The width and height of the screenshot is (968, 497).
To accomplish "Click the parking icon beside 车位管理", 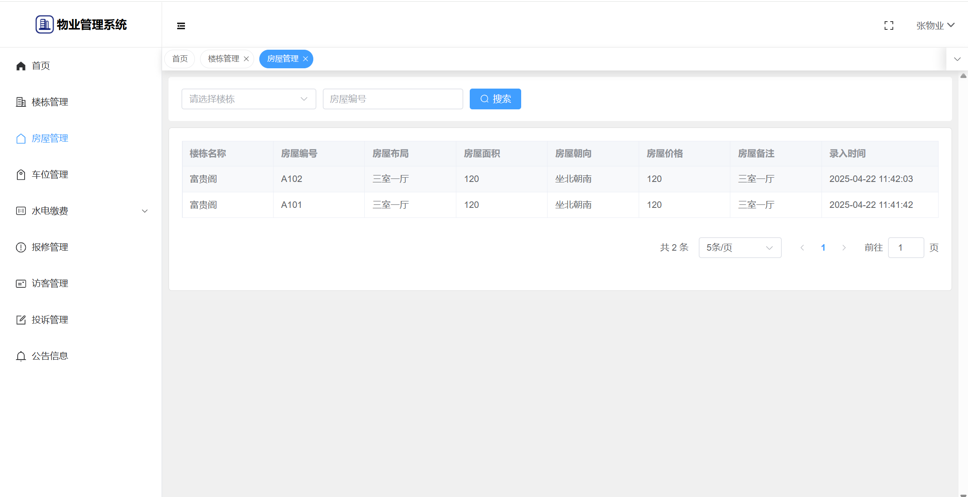I will [x=21, y=175].
